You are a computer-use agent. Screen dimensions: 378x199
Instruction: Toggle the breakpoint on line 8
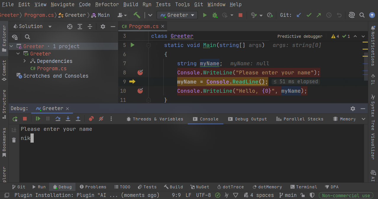140,73
